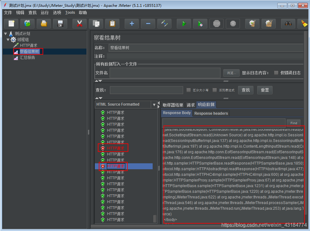Open the 文件 menu
The width and height of the screenshot is (310, 231).
(x=8, y=13)
